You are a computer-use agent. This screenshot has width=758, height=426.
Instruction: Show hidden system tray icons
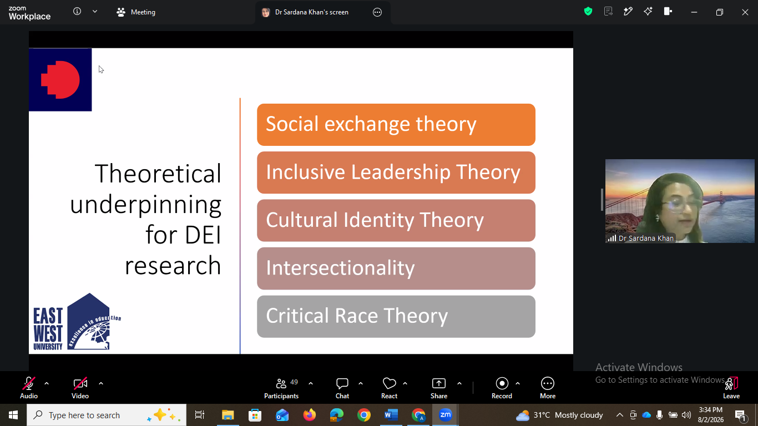tap(620, 415)
